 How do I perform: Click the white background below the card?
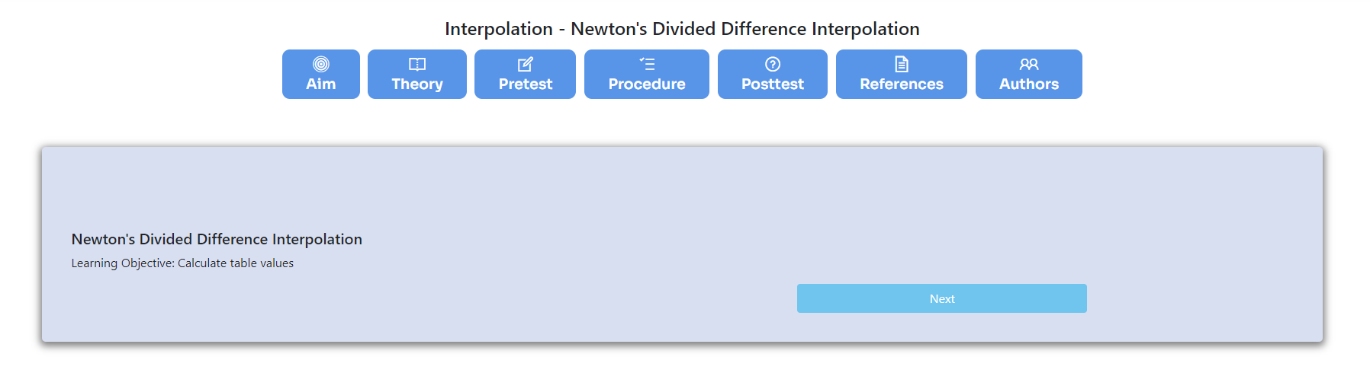click(x=682, y=369)
